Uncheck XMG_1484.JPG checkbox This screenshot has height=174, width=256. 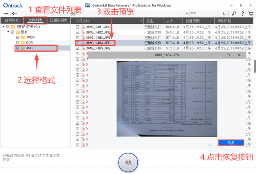(78, 43)
